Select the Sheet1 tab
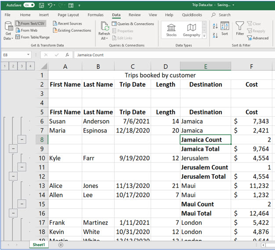This screenshot has width=275, height=250. coord(39,245)
